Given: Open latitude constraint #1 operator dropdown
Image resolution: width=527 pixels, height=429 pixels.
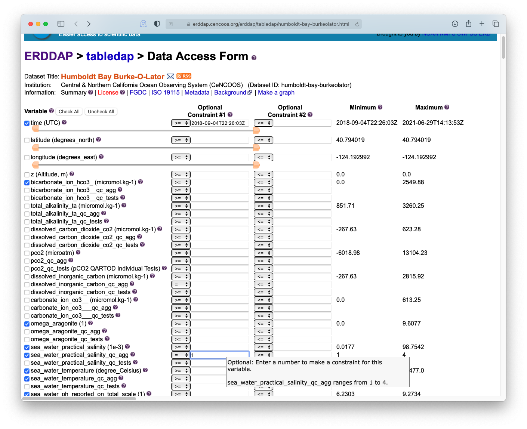Looking at the screenshot, I should (x=181, y=140).
